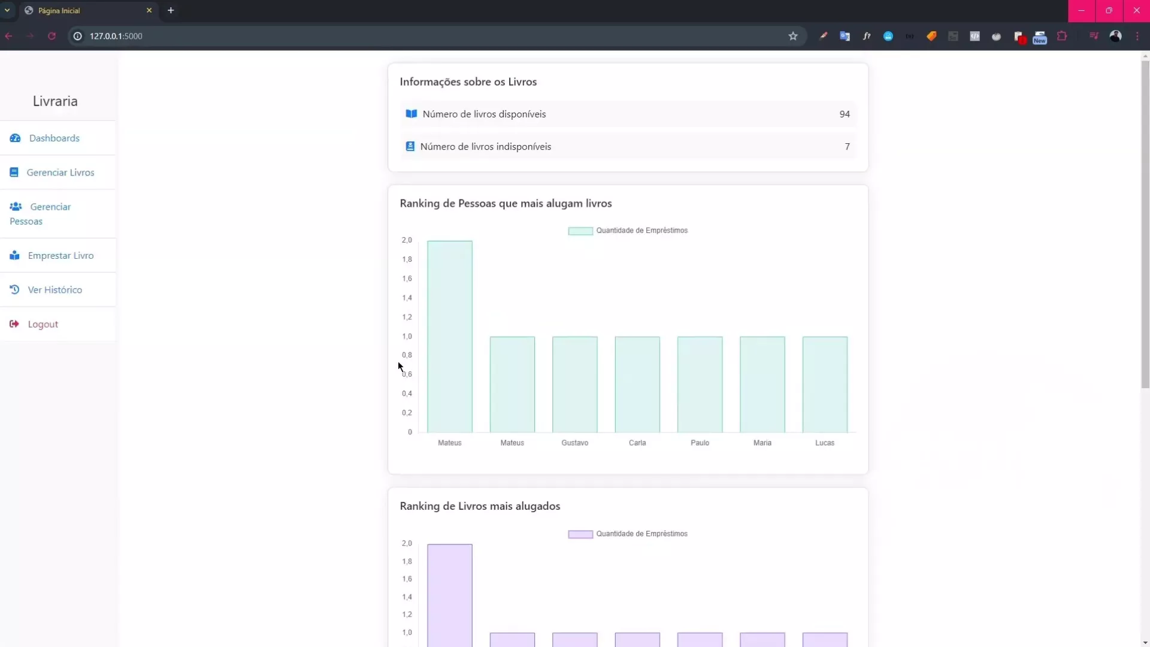Open the Chrome three-dot menu
Viewport: 1150px width, 647px height.
pyautogui.click(x=1137, y=36)
